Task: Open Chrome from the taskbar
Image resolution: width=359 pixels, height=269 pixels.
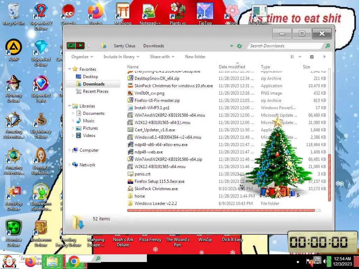Action: pyautogui.click(x=74, y=261)
